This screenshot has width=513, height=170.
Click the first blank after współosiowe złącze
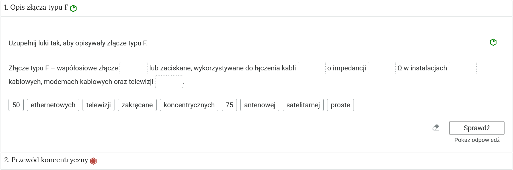point(134,68)
